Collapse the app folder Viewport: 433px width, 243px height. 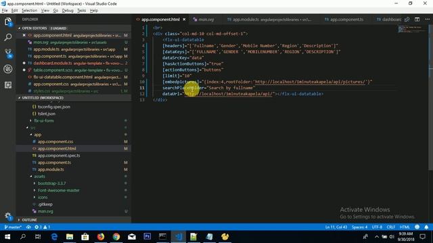(38, 134)
